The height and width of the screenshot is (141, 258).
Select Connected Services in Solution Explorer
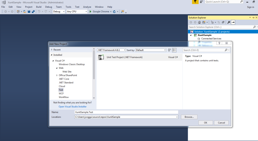[x=211, y=38]
